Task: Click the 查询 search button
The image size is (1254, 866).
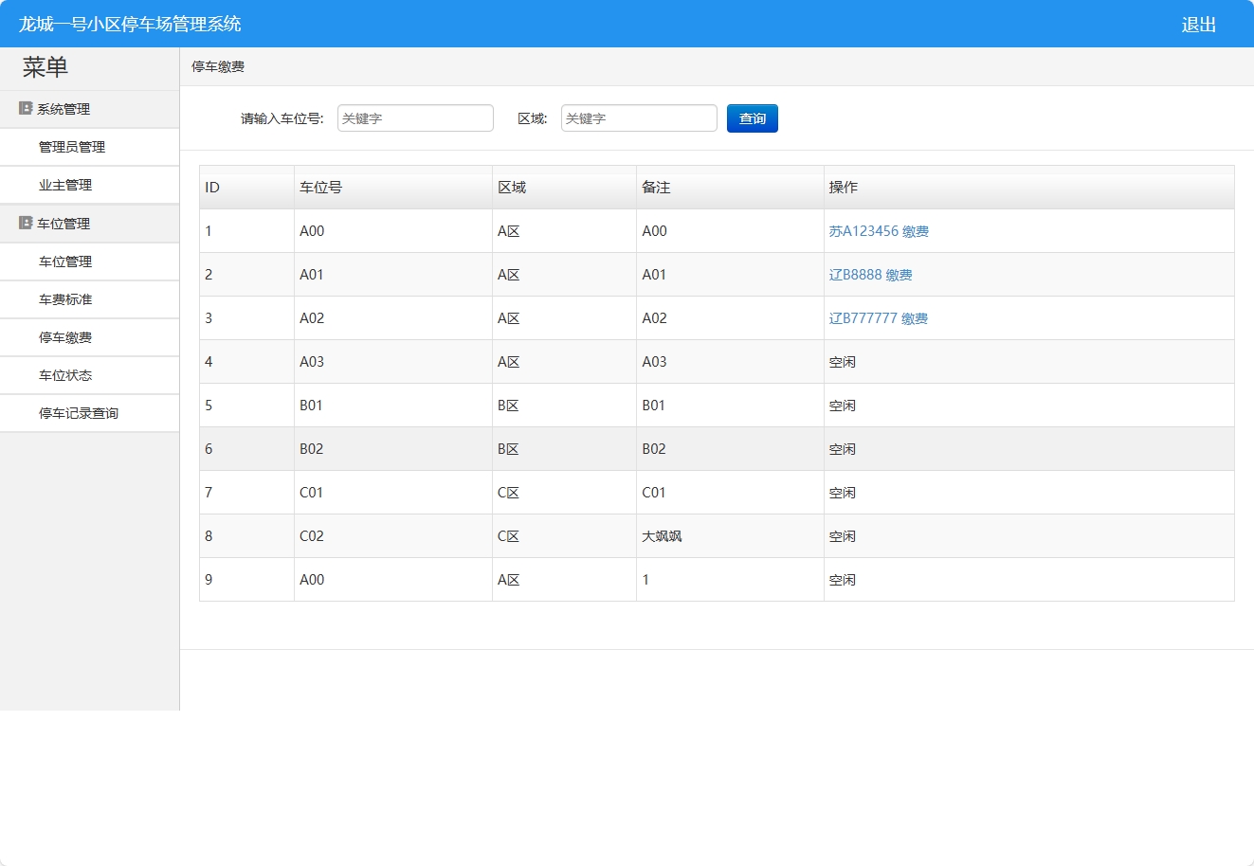Action: 752,118
